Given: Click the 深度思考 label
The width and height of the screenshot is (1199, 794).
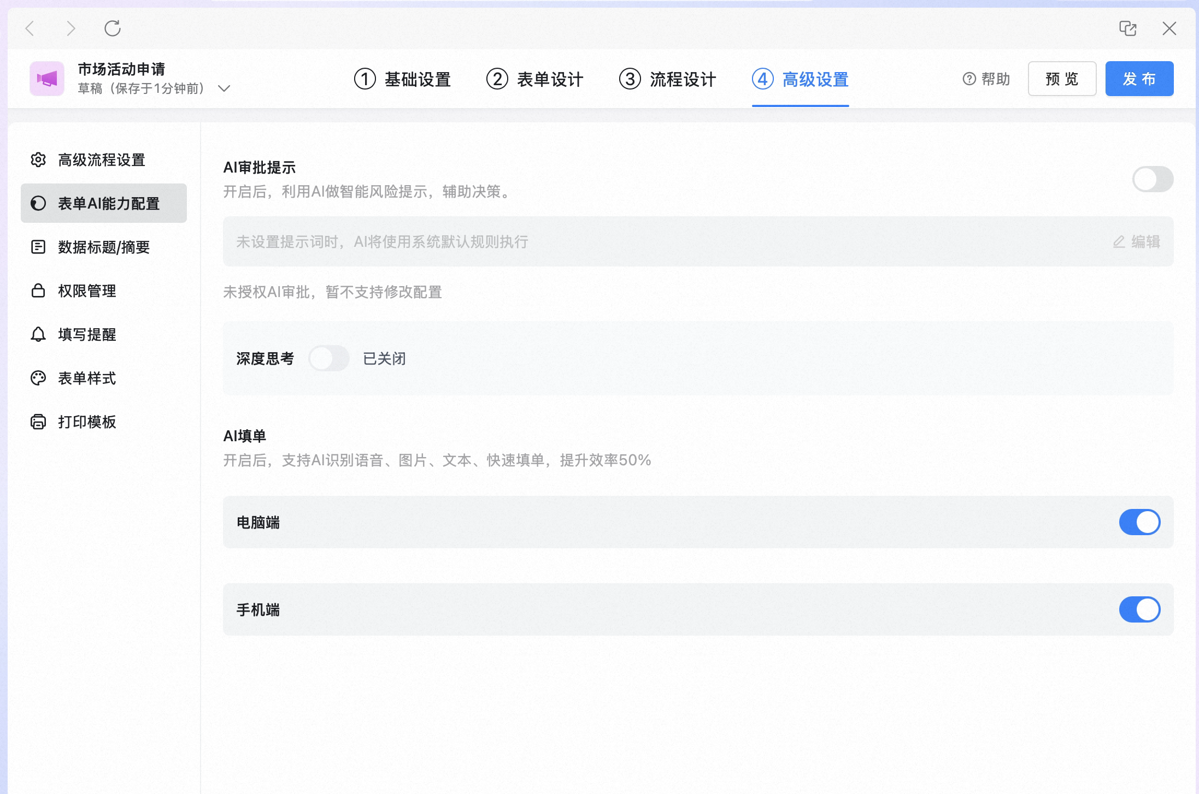Looking at the screenshot, I should tap(266, 359).
